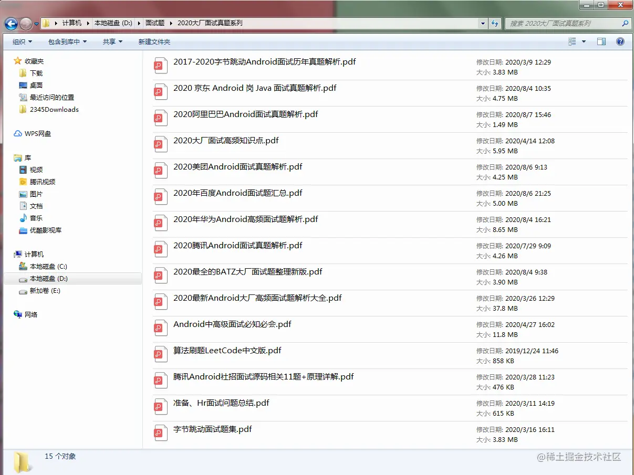
Task: Select 收藏夹 in the navigation pane
Action: (34, 61)
